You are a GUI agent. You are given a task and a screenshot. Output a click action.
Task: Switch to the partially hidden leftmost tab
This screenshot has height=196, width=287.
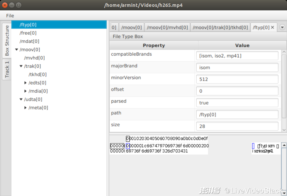(x=114, y=27)
